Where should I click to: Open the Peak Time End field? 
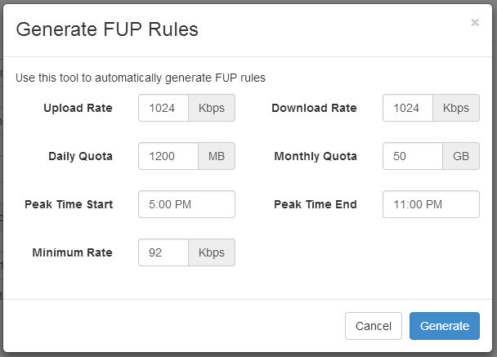coord(431,204)
